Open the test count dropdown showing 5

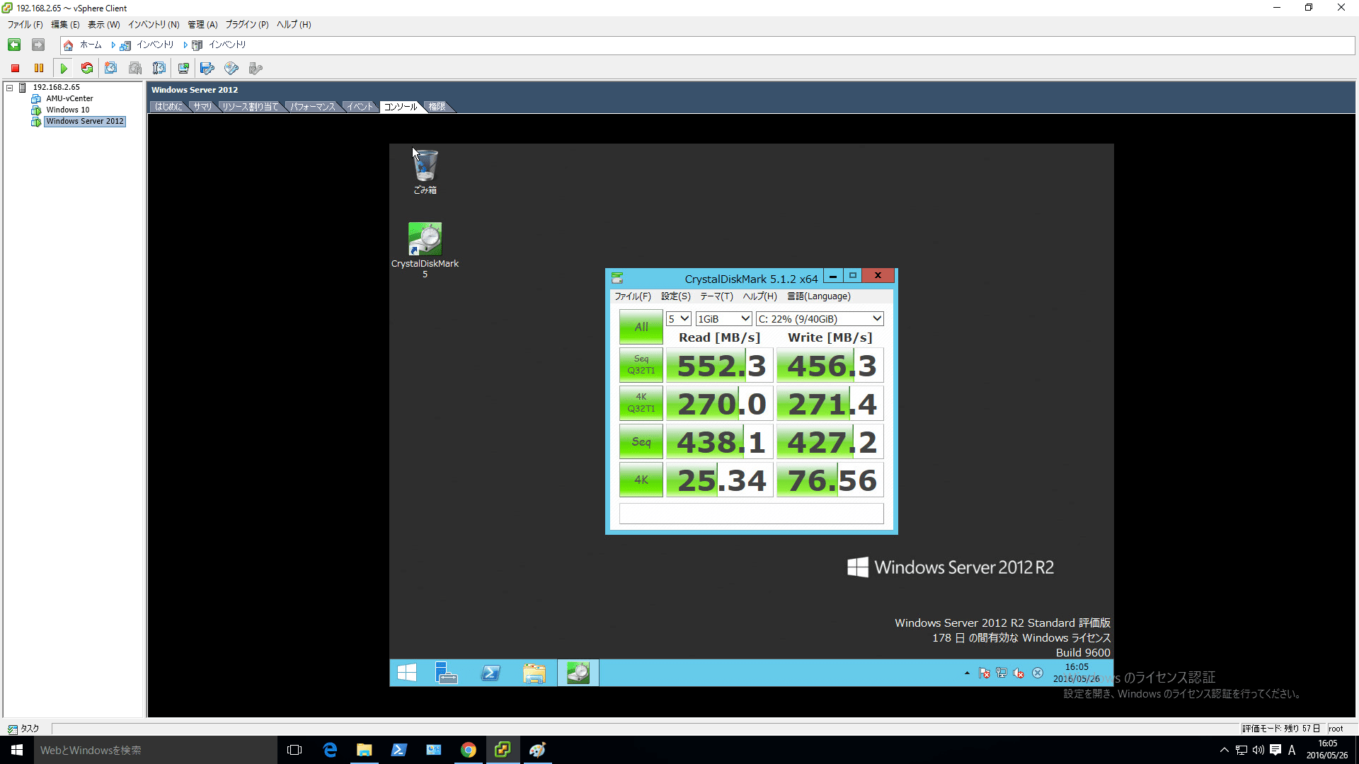[x=679, y=319]
